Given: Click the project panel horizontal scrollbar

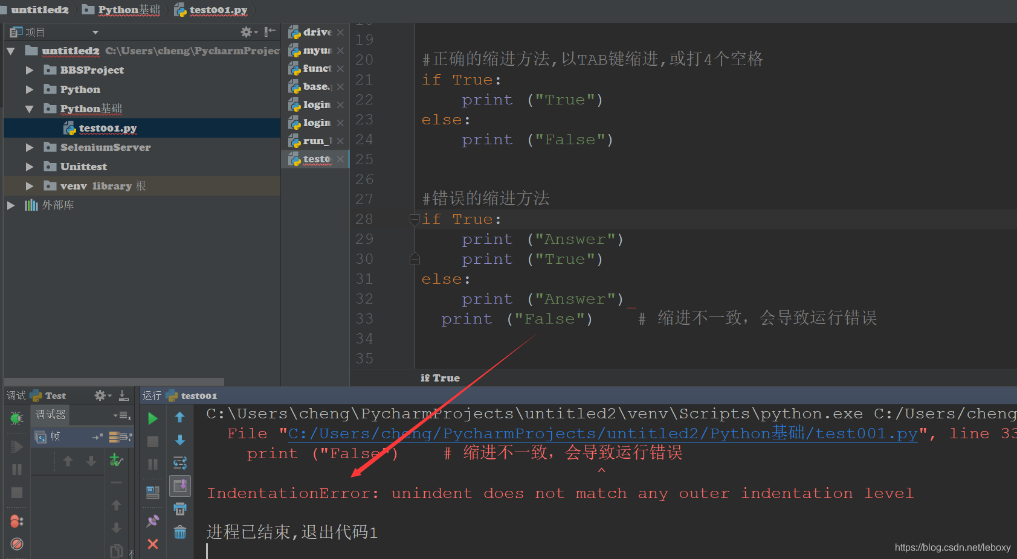Looking at the screenshot, I should tap(114, 382).
